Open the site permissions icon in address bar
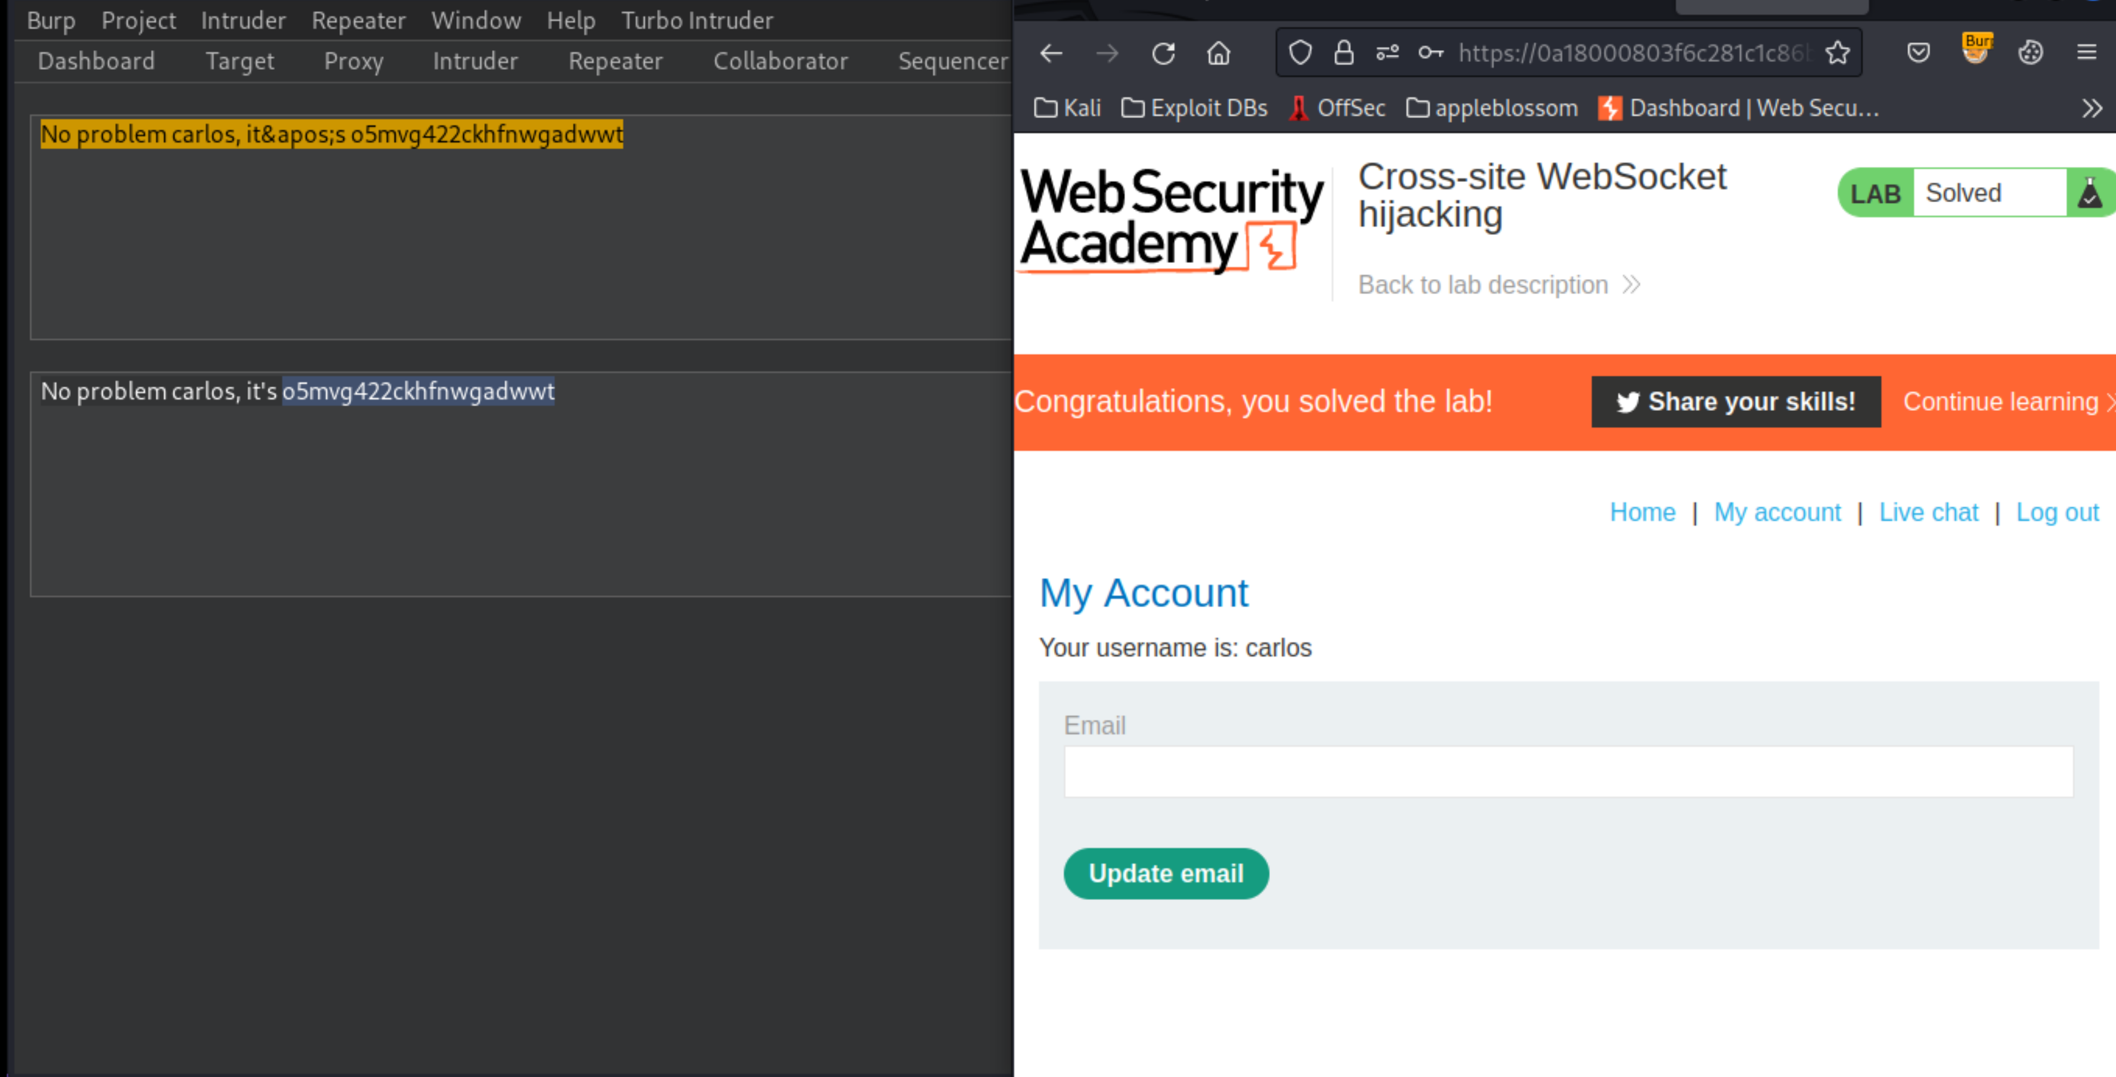 pyautogui.click(x=1387, y=52)
